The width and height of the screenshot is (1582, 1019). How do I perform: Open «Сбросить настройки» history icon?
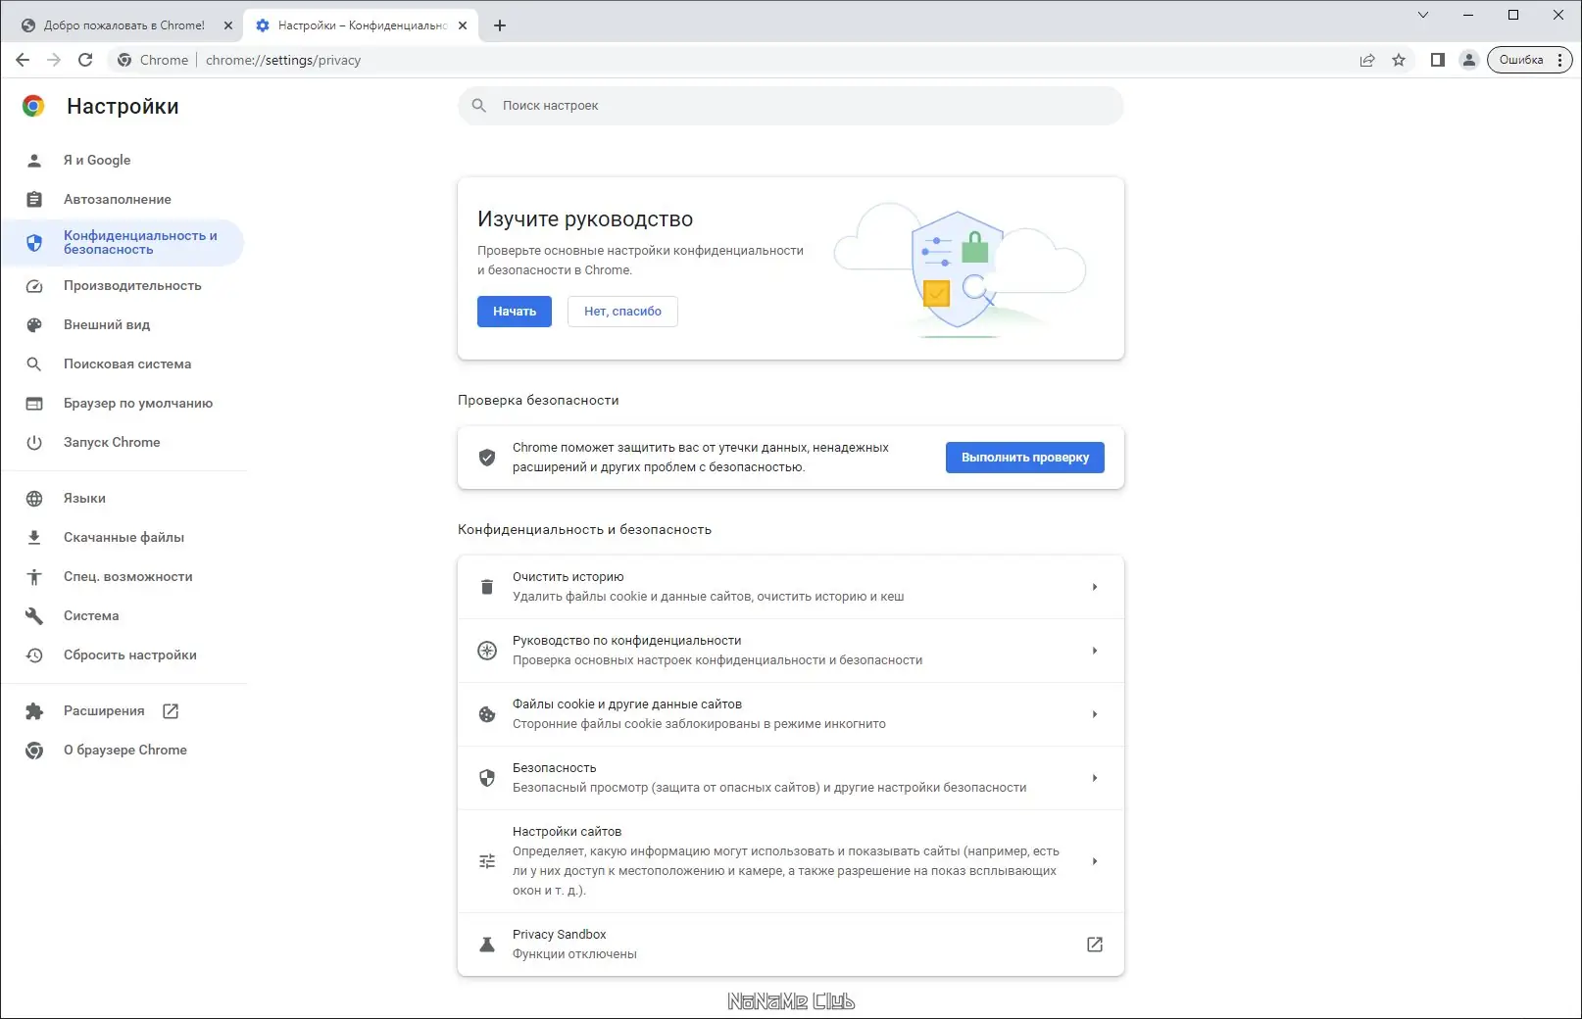point(34,655)
